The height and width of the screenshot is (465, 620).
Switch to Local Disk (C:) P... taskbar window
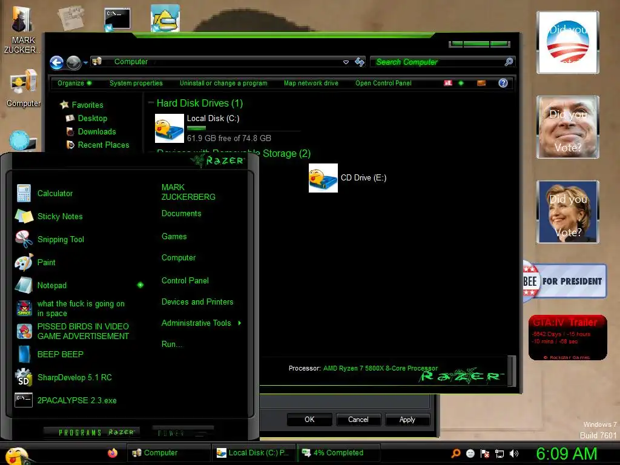pyautogui.click(x=252, y=453)
